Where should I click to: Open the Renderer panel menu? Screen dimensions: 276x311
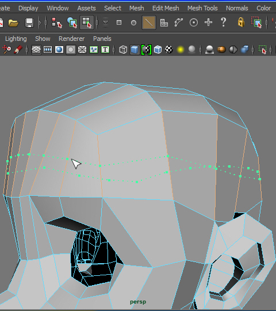pos(72,39)
